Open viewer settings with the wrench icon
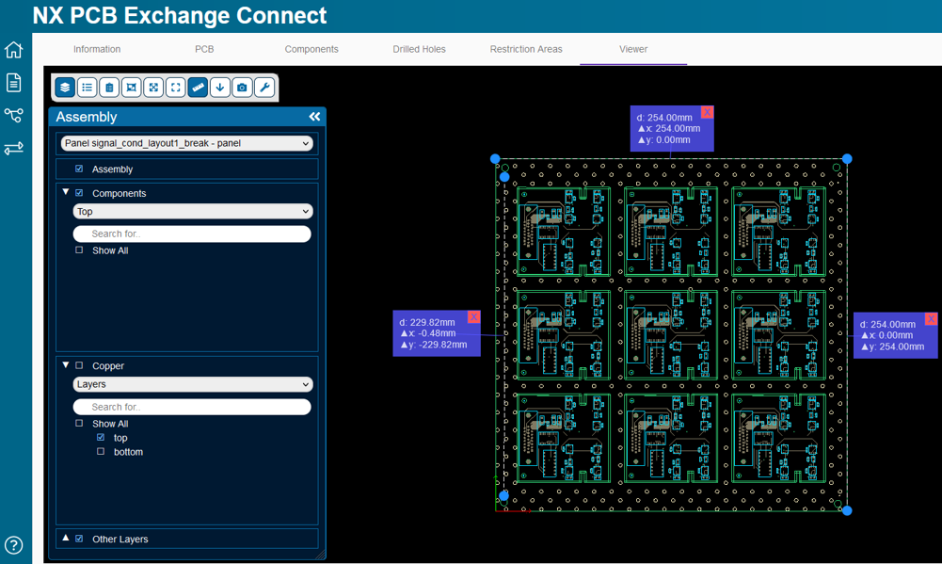The width and height of the screenshot is (942, 564). point(264,87)
